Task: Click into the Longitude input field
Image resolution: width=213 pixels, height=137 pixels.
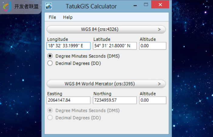Action: tap(68, 46)
